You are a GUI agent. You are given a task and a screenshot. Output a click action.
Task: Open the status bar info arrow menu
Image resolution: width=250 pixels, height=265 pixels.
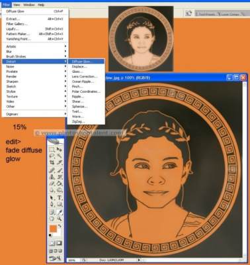139,260
